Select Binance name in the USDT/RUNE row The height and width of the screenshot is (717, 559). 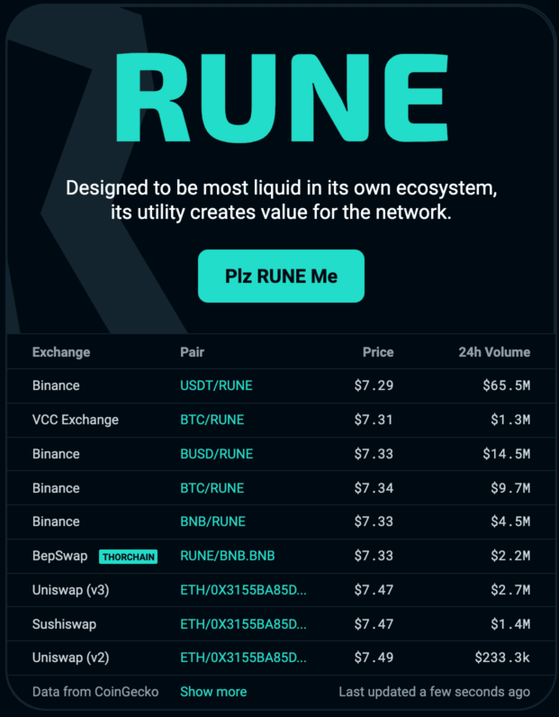(56, 386)
